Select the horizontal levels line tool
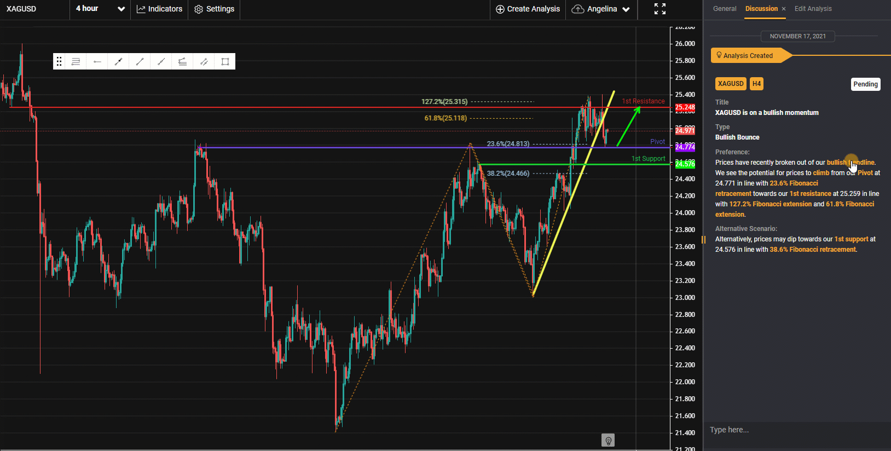Screen dimensions: 891x451 (x=76, y=61)
